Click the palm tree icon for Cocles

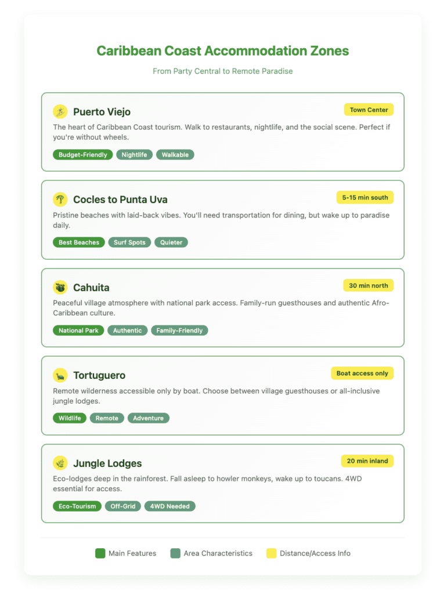60,200
